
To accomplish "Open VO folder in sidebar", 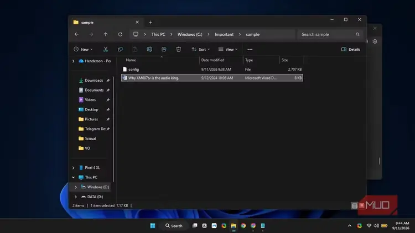I will click(85, 148).
